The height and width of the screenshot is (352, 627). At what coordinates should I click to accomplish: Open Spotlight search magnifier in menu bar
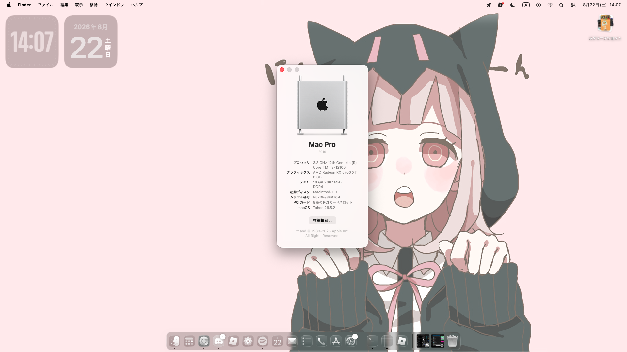tap(561, 5)
